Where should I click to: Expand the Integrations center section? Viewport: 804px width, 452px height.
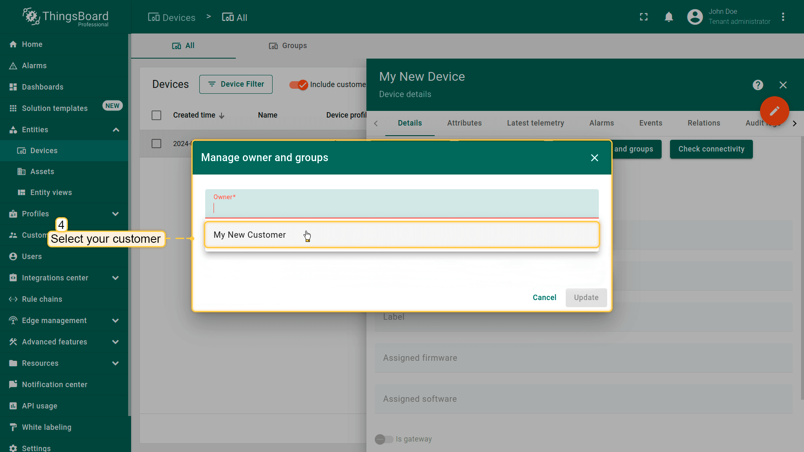coord(116,278)
